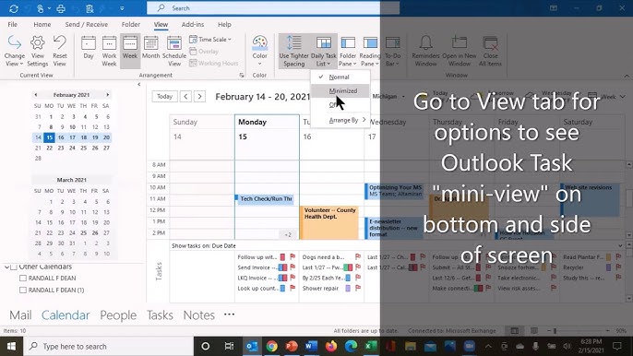Switch to Tasks module

pos(160,314)
